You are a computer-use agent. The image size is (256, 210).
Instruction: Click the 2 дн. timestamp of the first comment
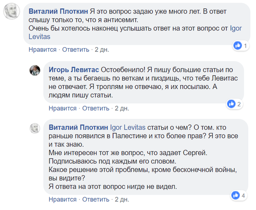pos(102,50)
